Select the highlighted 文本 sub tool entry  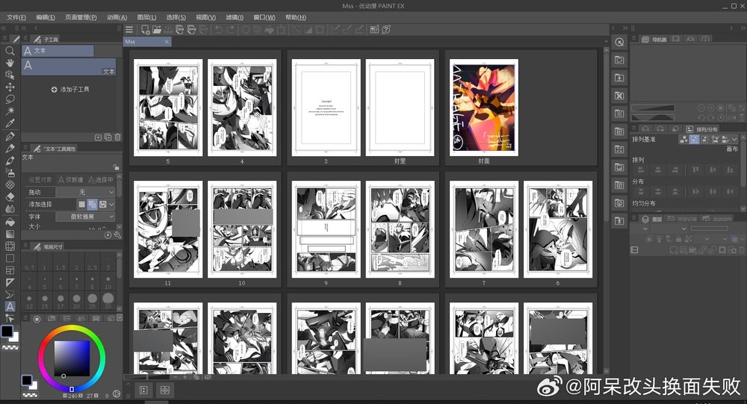(x=69, y=66)
